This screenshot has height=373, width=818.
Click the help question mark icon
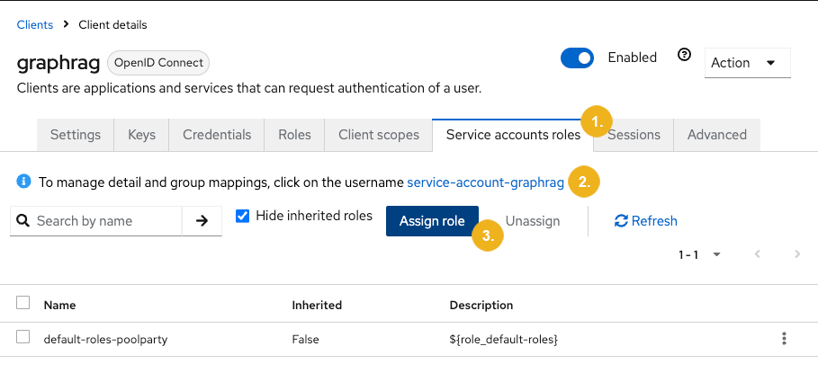pyautogui.click(x=684, y=55)
